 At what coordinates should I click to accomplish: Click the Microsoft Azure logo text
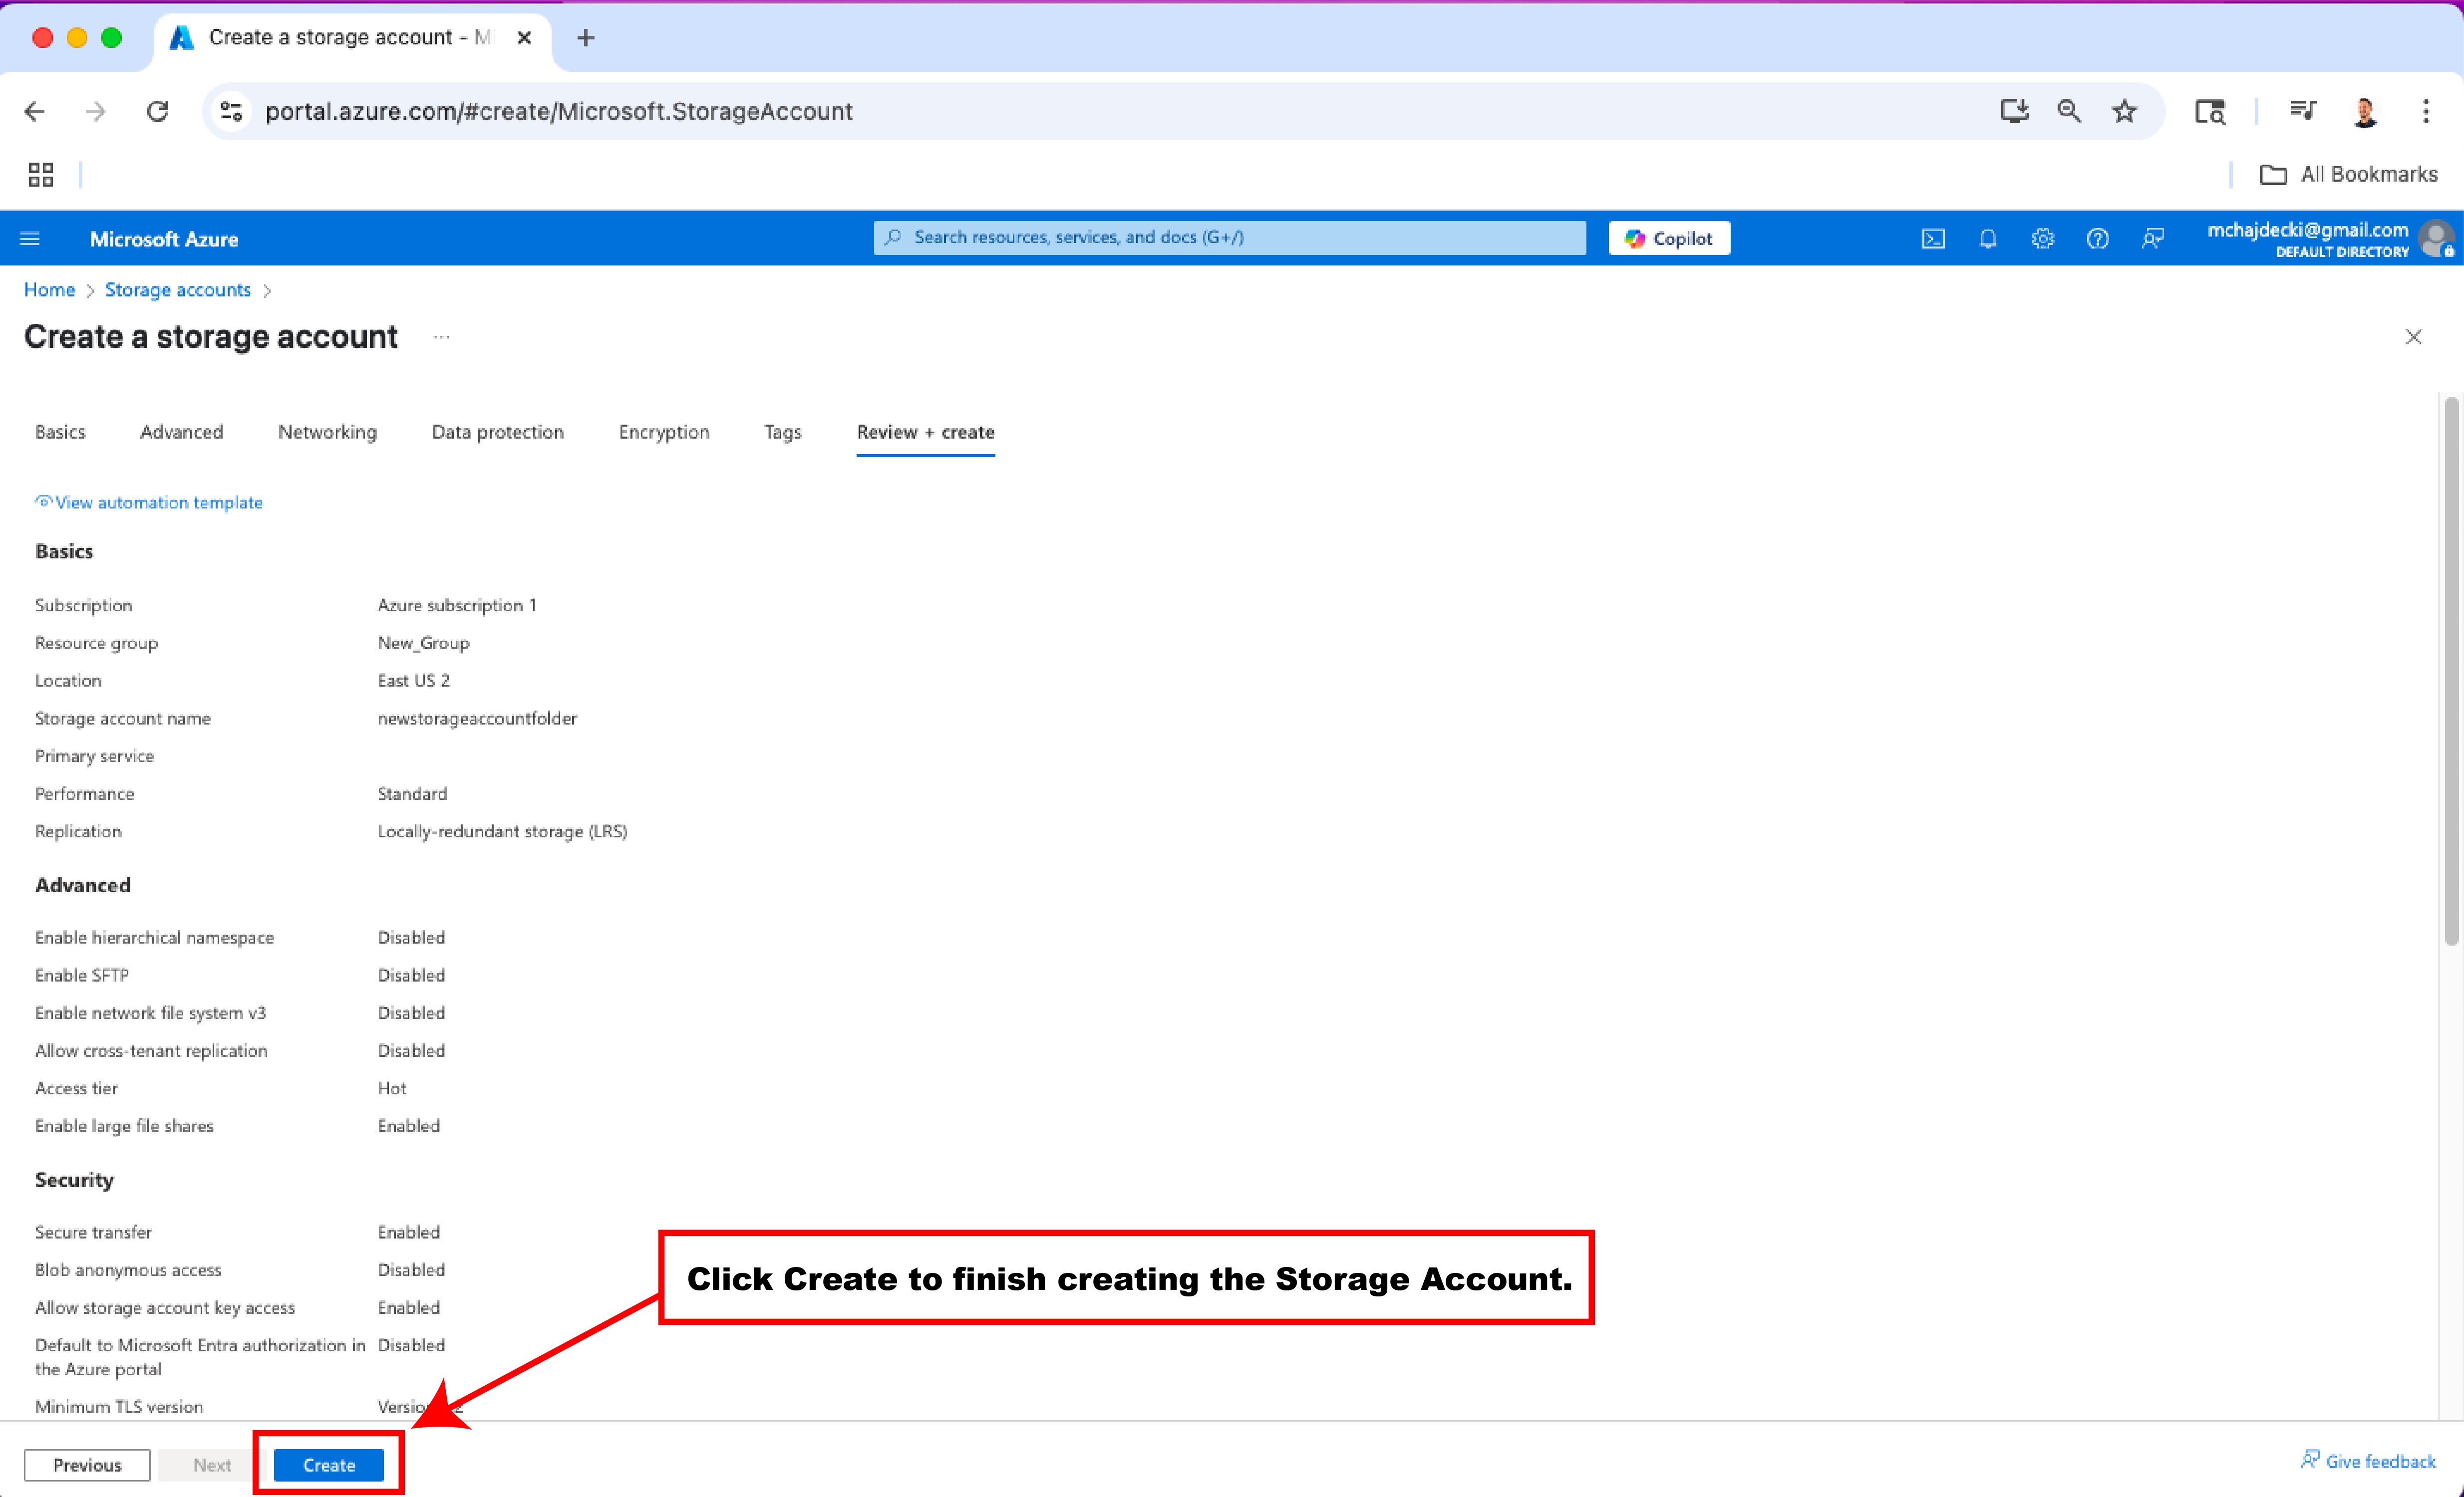[164, 239]
